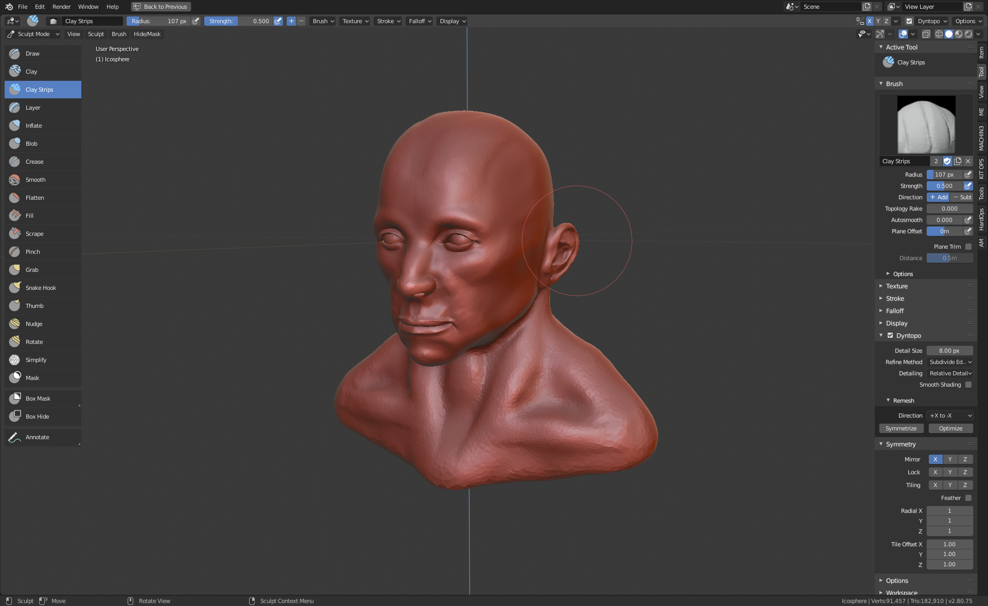Disable the Dyntopo checkbox in sidebar
Image resolution: width=988 pixels, height=606 pixels.
[x=890, y=335]
